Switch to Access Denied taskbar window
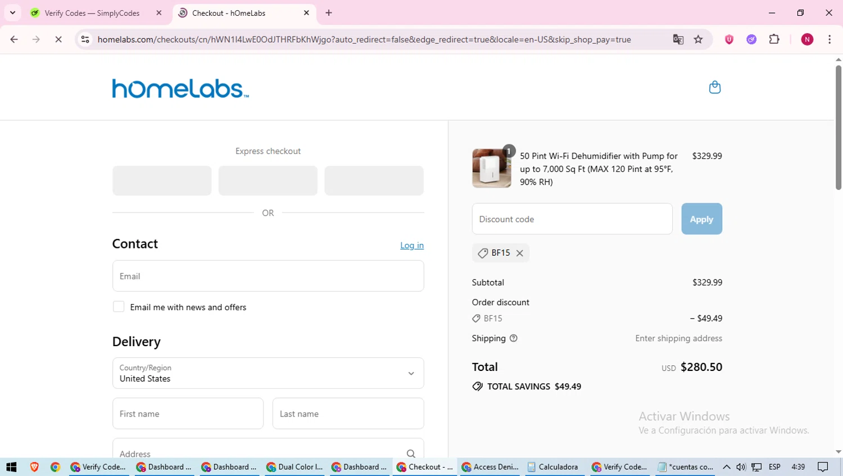This screenshot has width=843, height=476. click(x=490, y=467)
